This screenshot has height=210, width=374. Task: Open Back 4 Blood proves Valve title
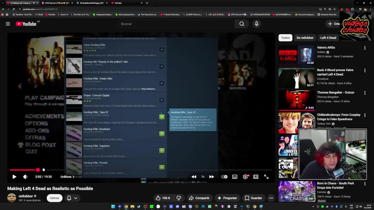pyautogui.click(x=335, y=72)
